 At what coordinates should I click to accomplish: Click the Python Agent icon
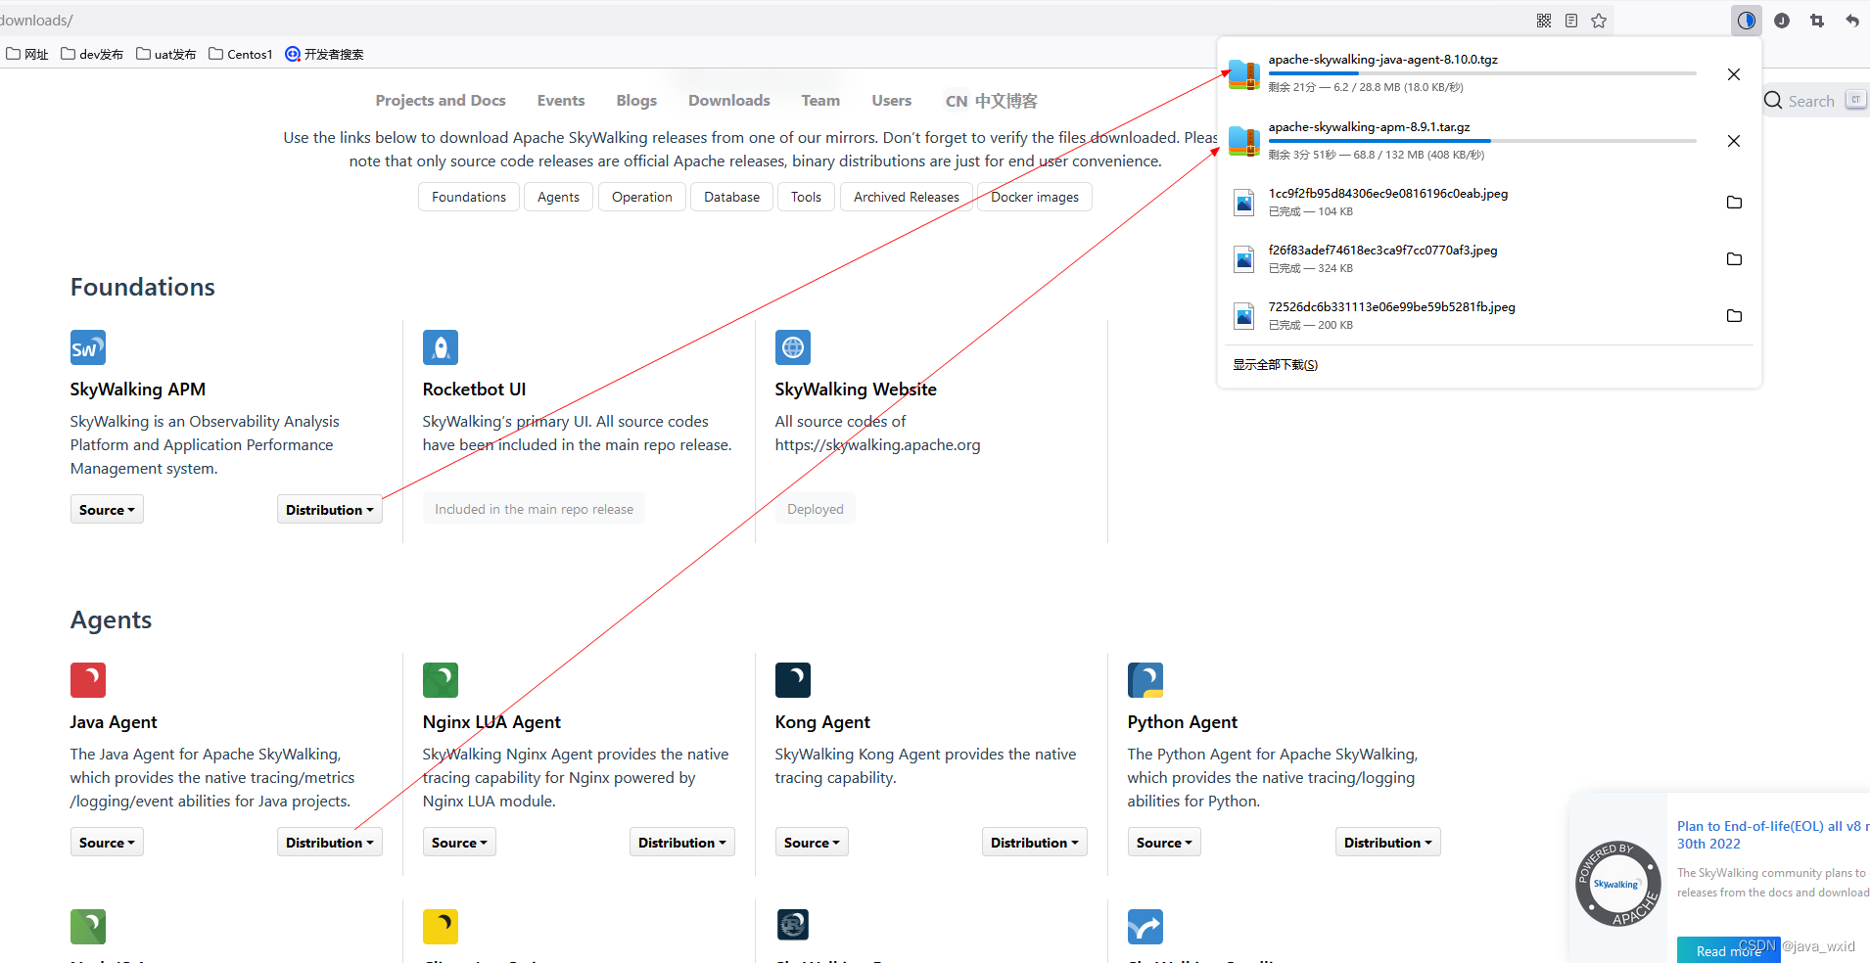[x=1145, y=680]
